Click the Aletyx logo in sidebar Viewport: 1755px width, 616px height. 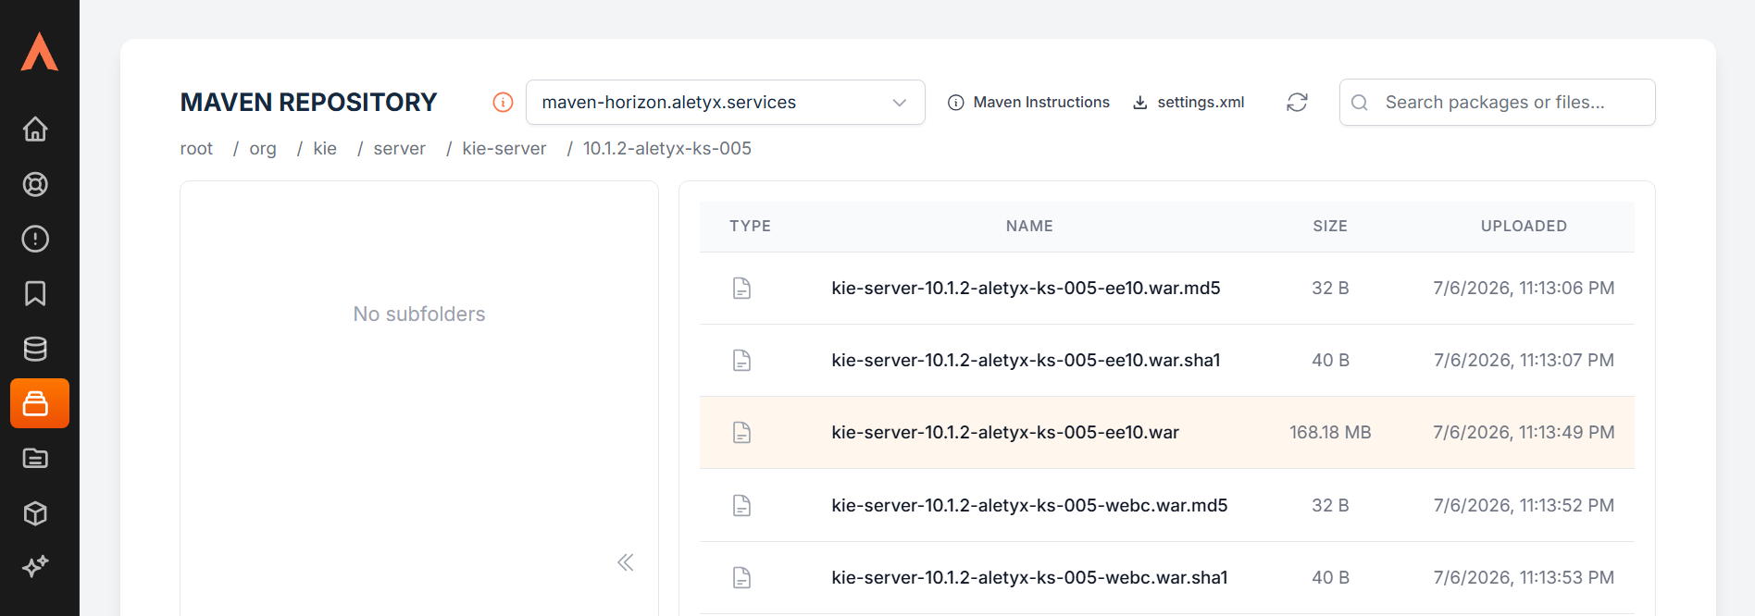tap(40, 52)
